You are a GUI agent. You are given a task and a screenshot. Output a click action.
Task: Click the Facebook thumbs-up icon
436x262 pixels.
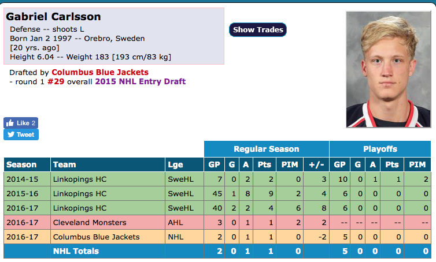(x=10, y=123)
